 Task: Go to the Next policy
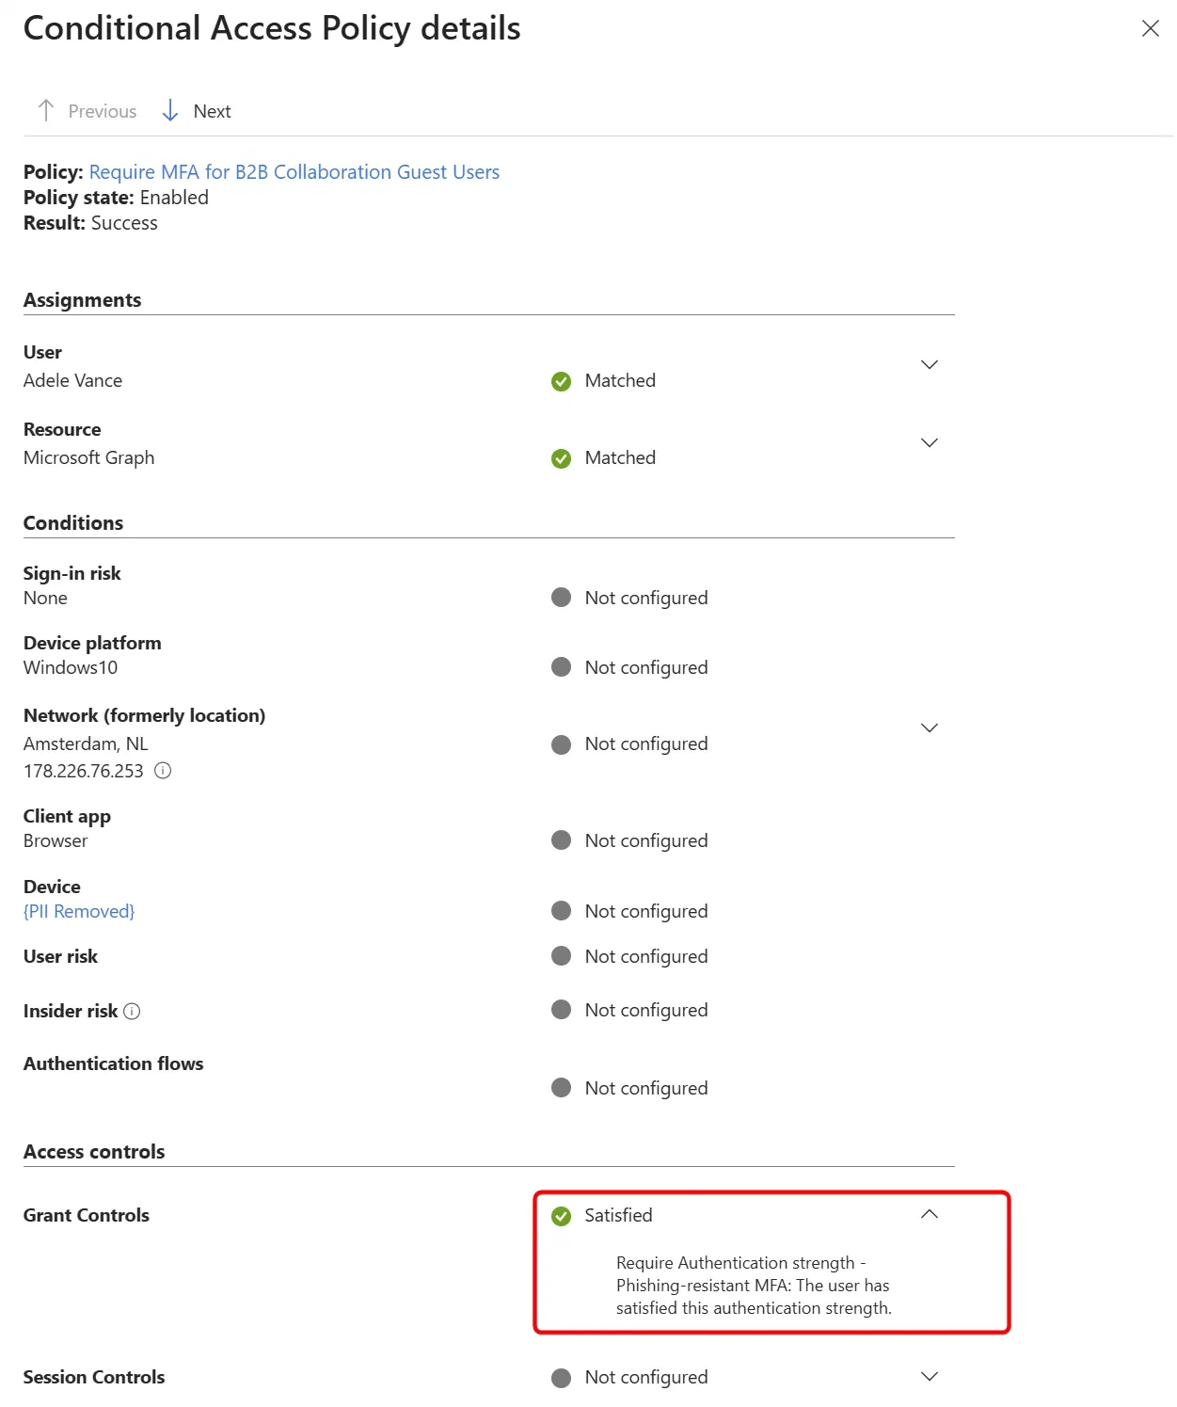[x=197, y=111]
